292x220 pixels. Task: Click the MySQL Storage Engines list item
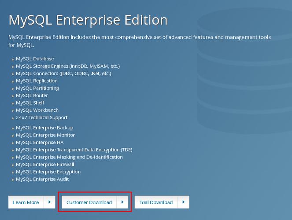click(68, 66)
